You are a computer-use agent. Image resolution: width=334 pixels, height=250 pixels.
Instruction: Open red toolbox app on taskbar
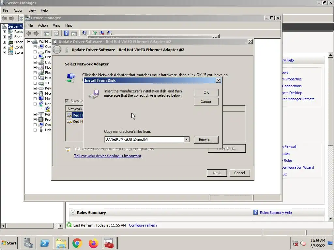coord(109,243)
